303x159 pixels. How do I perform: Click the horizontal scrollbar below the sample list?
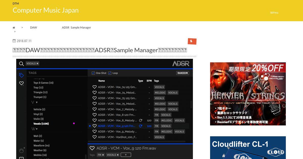(x=136, y=141)
